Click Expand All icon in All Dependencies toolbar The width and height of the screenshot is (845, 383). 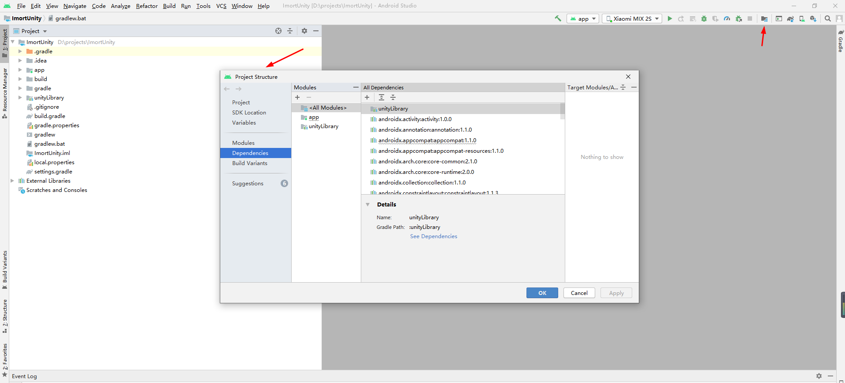point(382,97)
